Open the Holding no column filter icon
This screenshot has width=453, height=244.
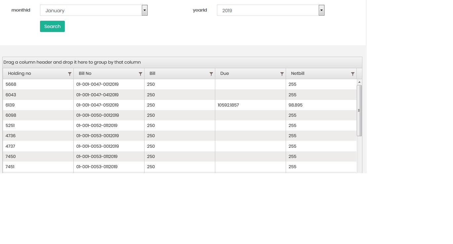coord(69,74)
